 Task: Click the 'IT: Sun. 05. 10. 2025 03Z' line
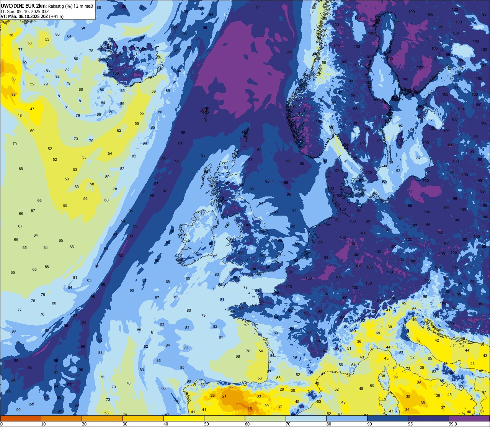(x=24, y=11)
